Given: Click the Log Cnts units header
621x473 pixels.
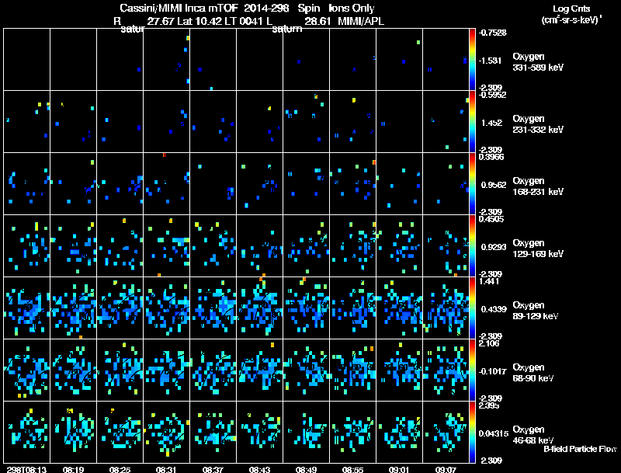Looking at the screenshot, I should (x=569, y=15).
